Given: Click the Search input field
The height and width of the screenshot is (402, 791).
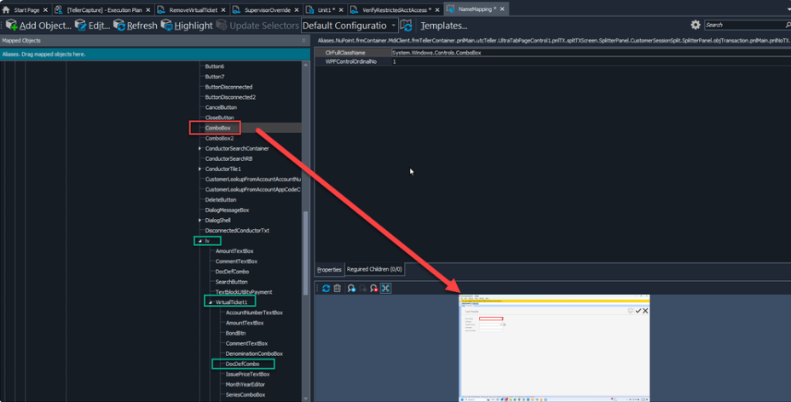Looking at the screenshot, I should pos(742,26).
